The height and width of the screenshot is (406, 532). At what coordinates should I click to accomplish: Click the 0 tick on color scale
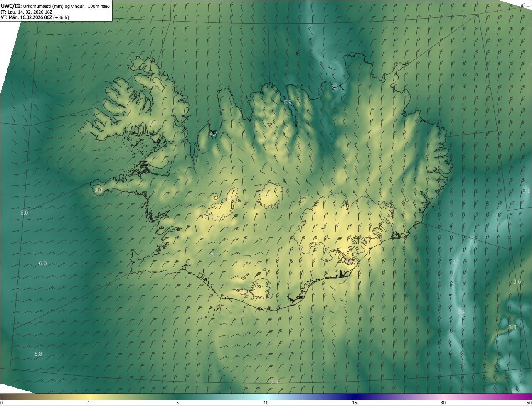tap(2, 403)
